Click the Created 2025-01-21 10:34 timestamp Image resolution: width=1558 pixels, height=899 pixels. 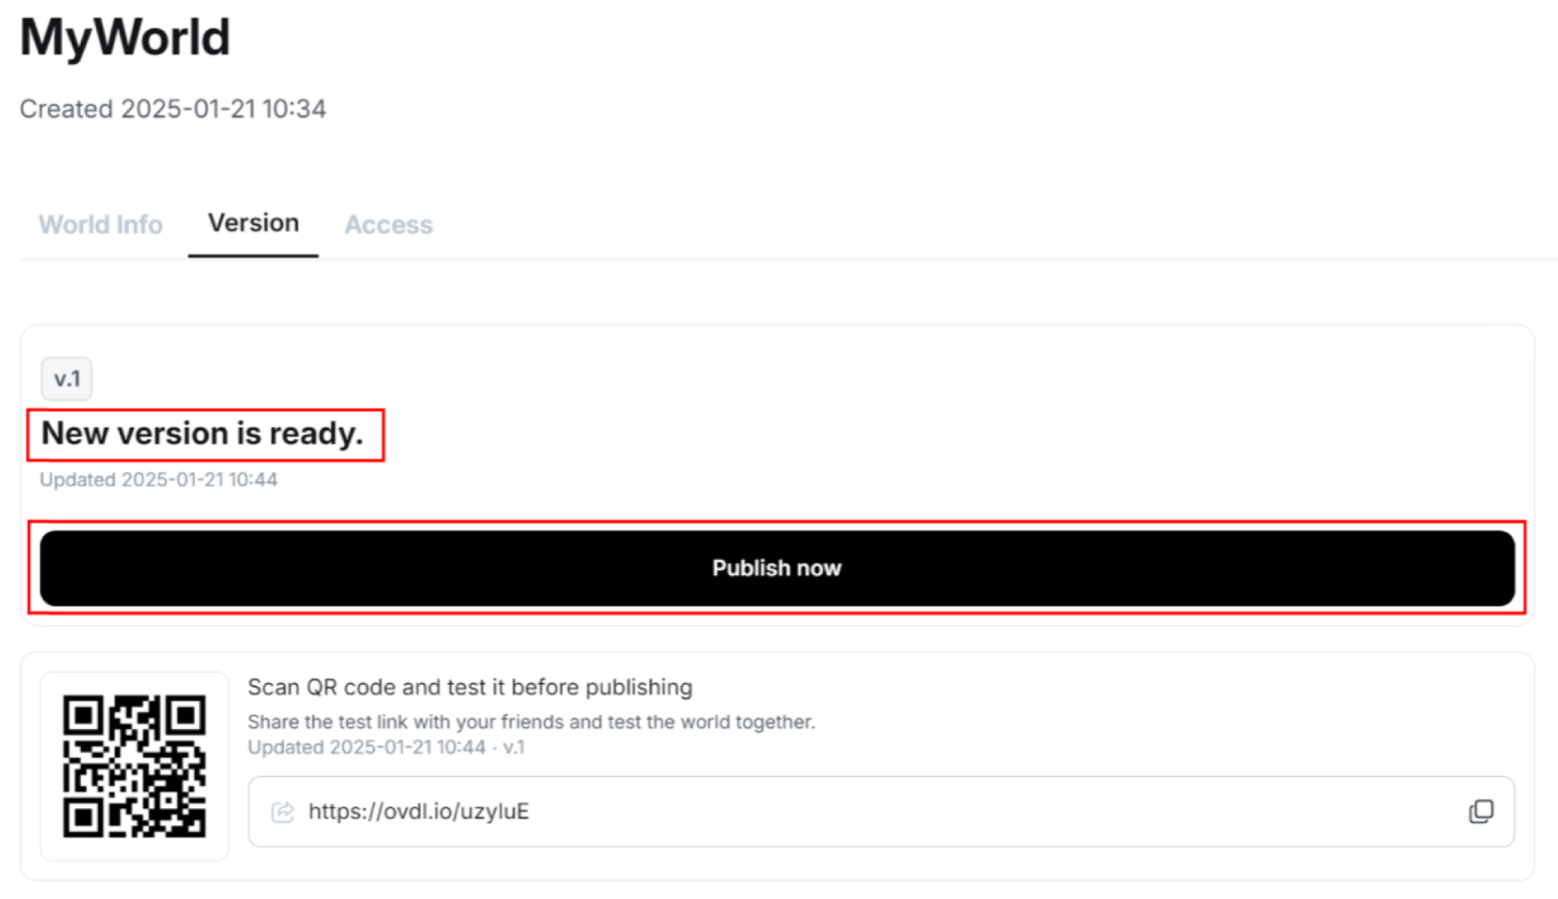[x=173, y=108]
